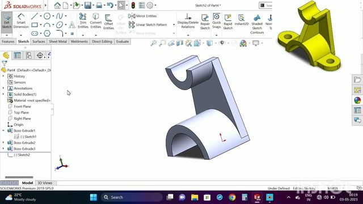Select the Straight Slot tool

pyautogui.click(x=35, y=33)
